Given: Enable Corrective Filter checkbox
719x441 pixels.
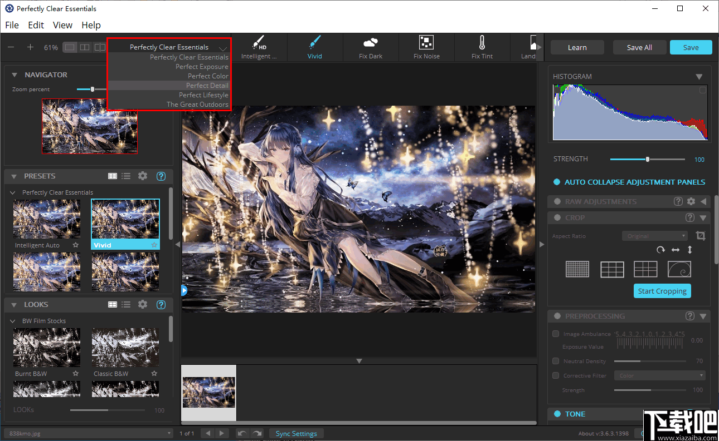Looking at the screenshot, I should click(x=556, y=375).
